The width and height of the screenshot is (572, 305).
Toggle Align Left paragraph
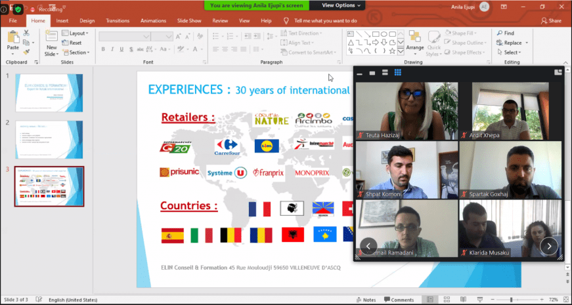pos(216,49)
